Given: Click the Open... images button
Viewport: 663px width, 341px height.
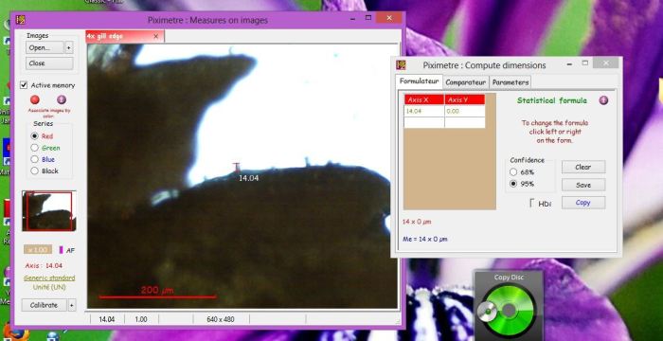Looking at the screenshot, I should pos(45,47).
